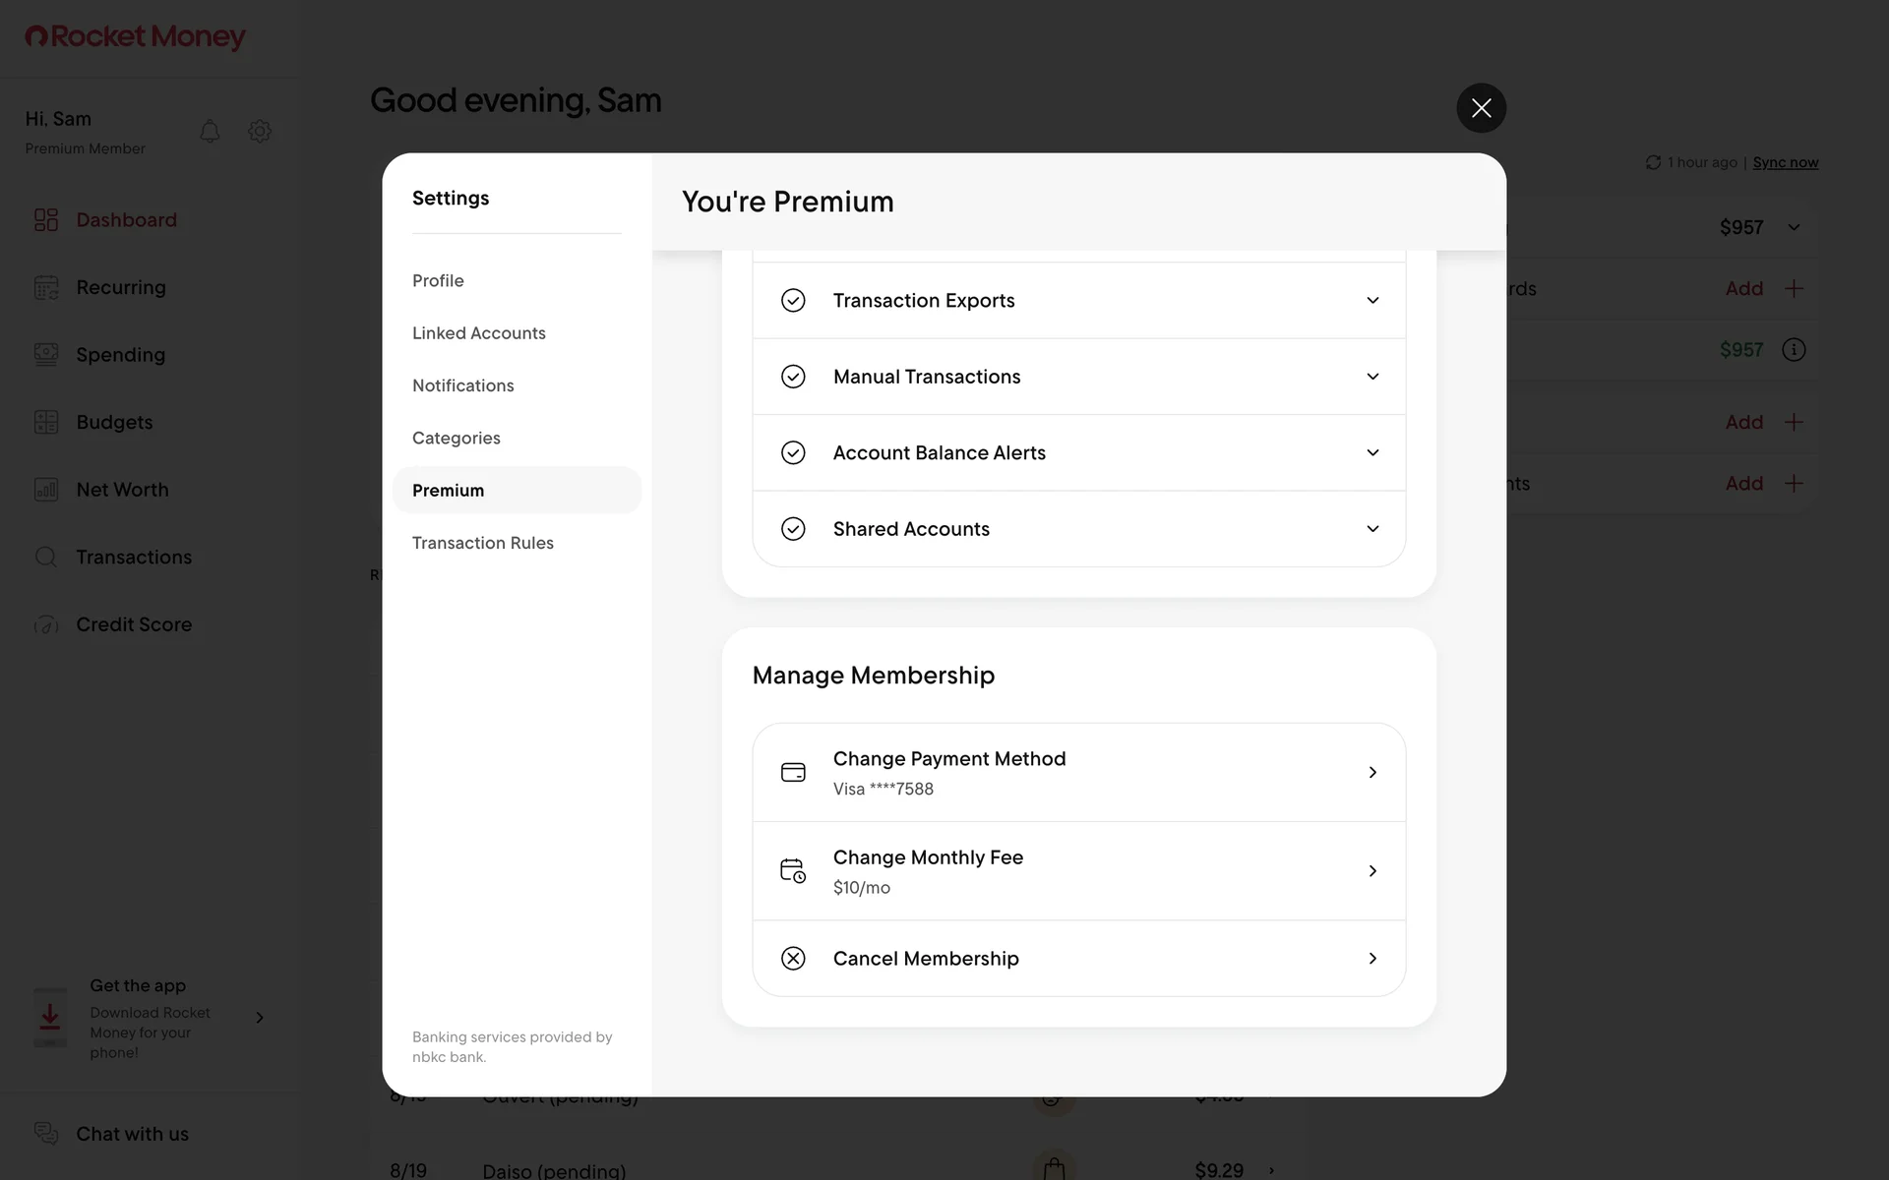Screen dimensions: 1889x1180
Task: Click the Transaction Exports checkmark circle
Action: tap(793, 301)
